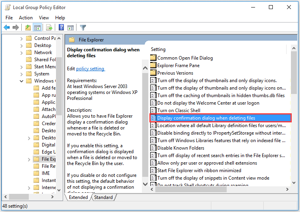
Task: Click the Turn on Classic Shell policy icon
Action: tap(153, 111)
